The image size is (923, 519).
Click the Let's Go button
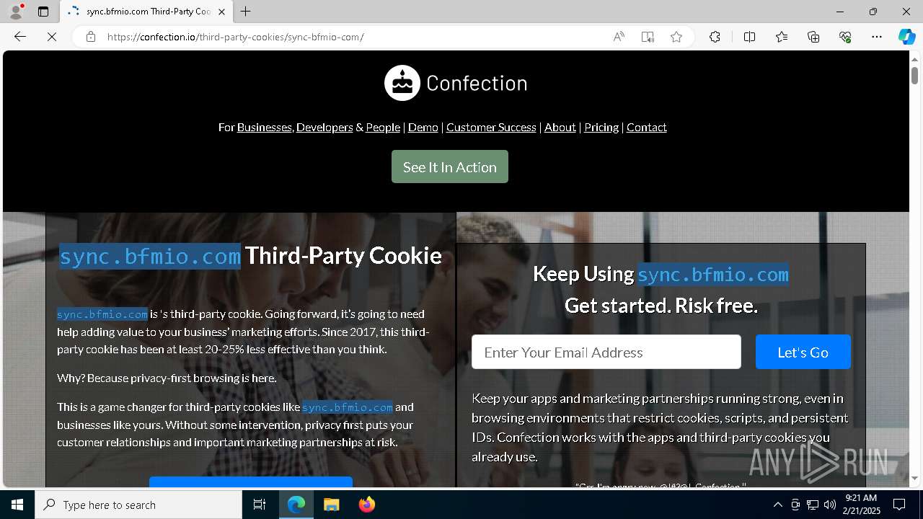click(803, 352)
